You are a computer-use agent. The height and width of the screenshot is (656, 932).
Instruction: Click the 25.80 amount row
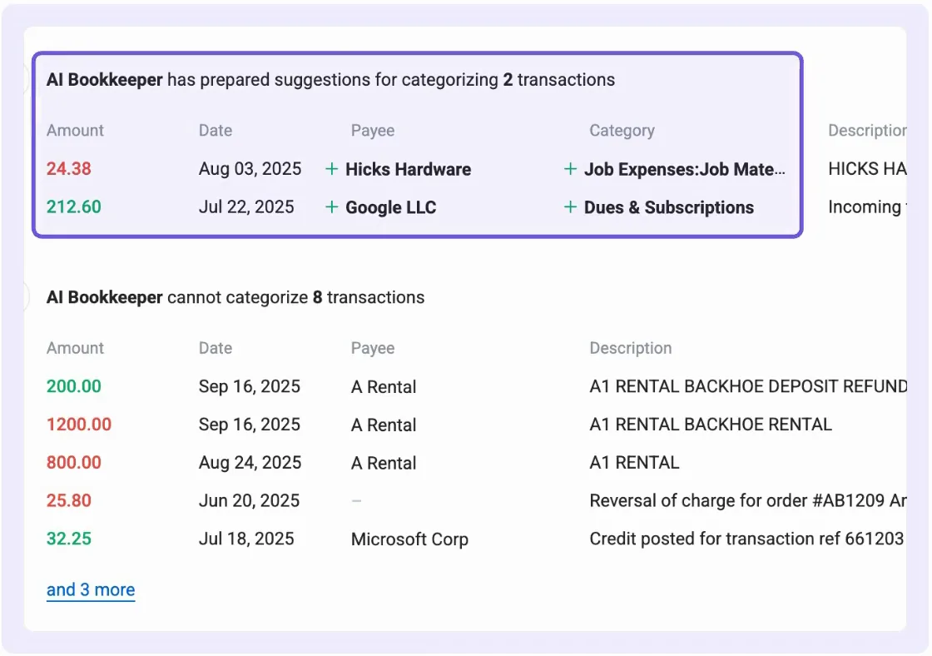pos(69,501)
